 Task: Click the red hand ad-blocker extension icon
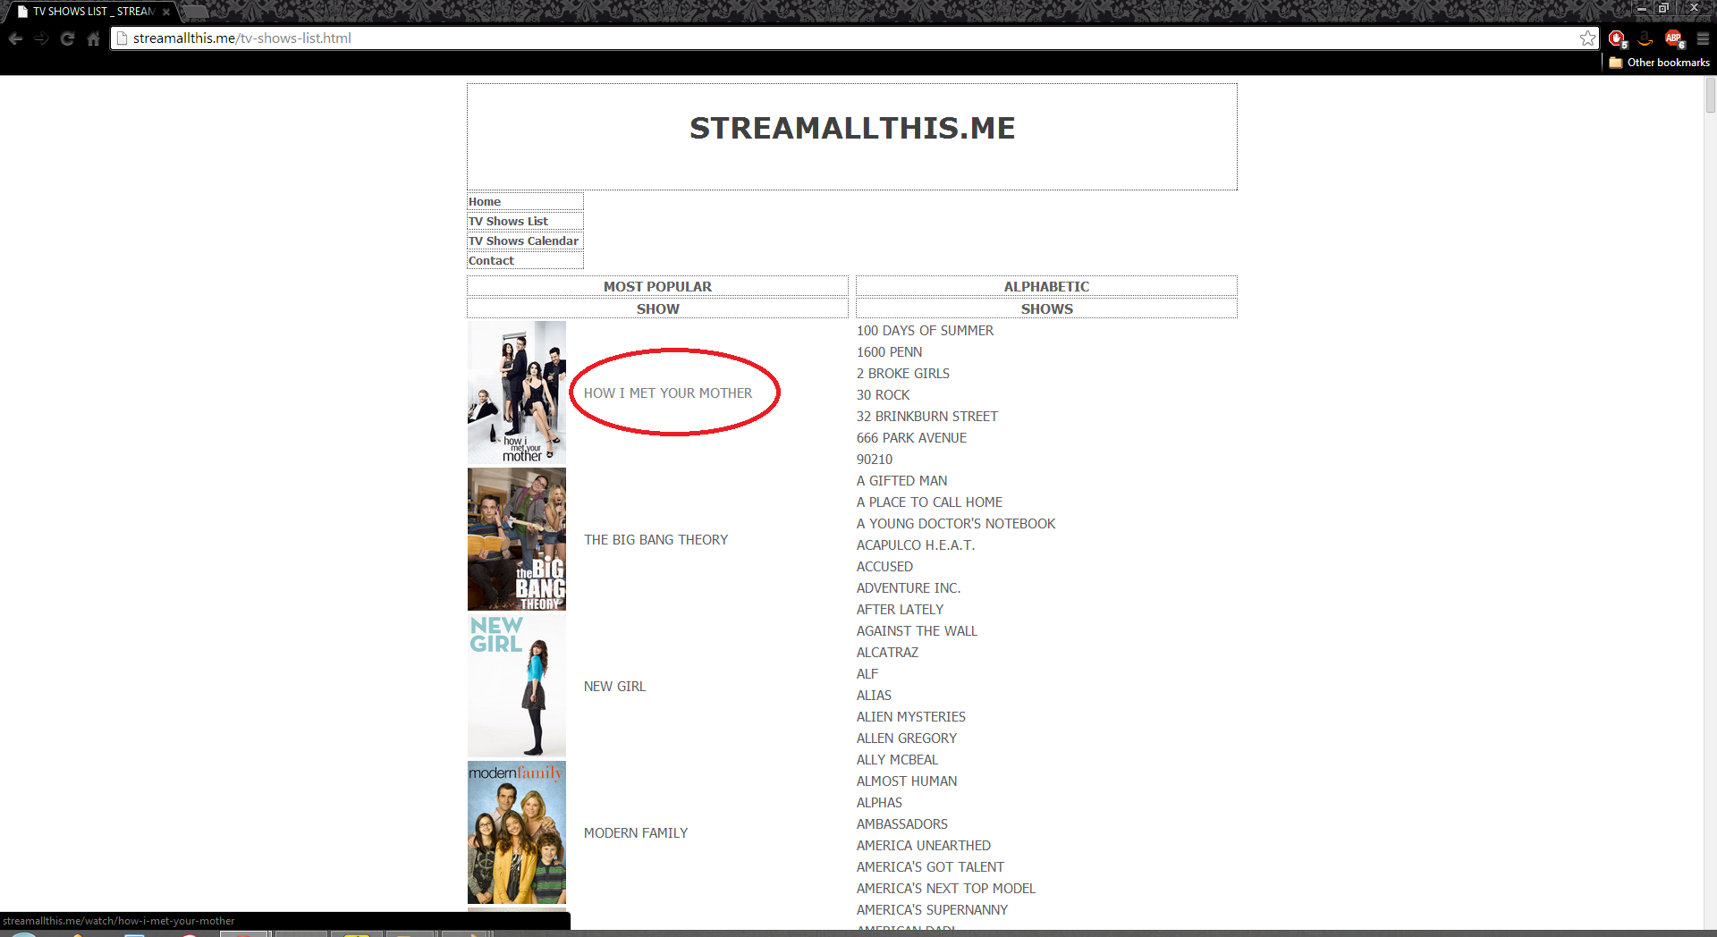1617,38
